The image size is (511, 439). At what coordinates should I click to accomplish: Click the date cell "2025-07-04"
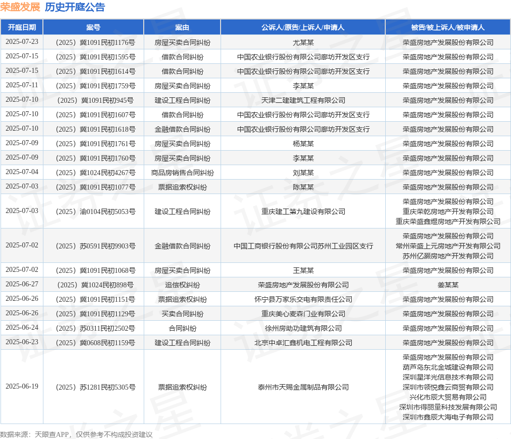coord(22,172)
